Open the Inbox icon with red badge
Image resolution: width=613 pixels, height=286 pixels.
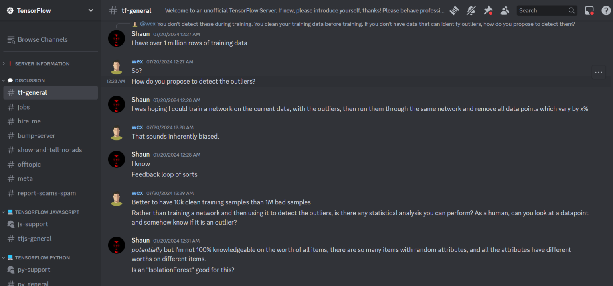[589, 10]
